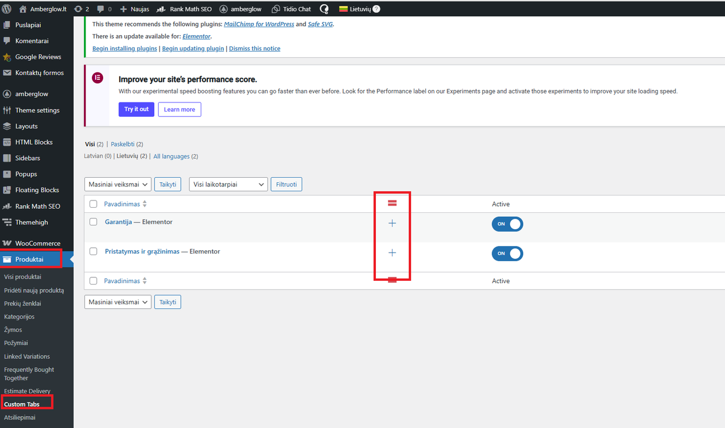Open comments bubble in admin bar
The image size is (725, 428).
click(x=104, y=9)
